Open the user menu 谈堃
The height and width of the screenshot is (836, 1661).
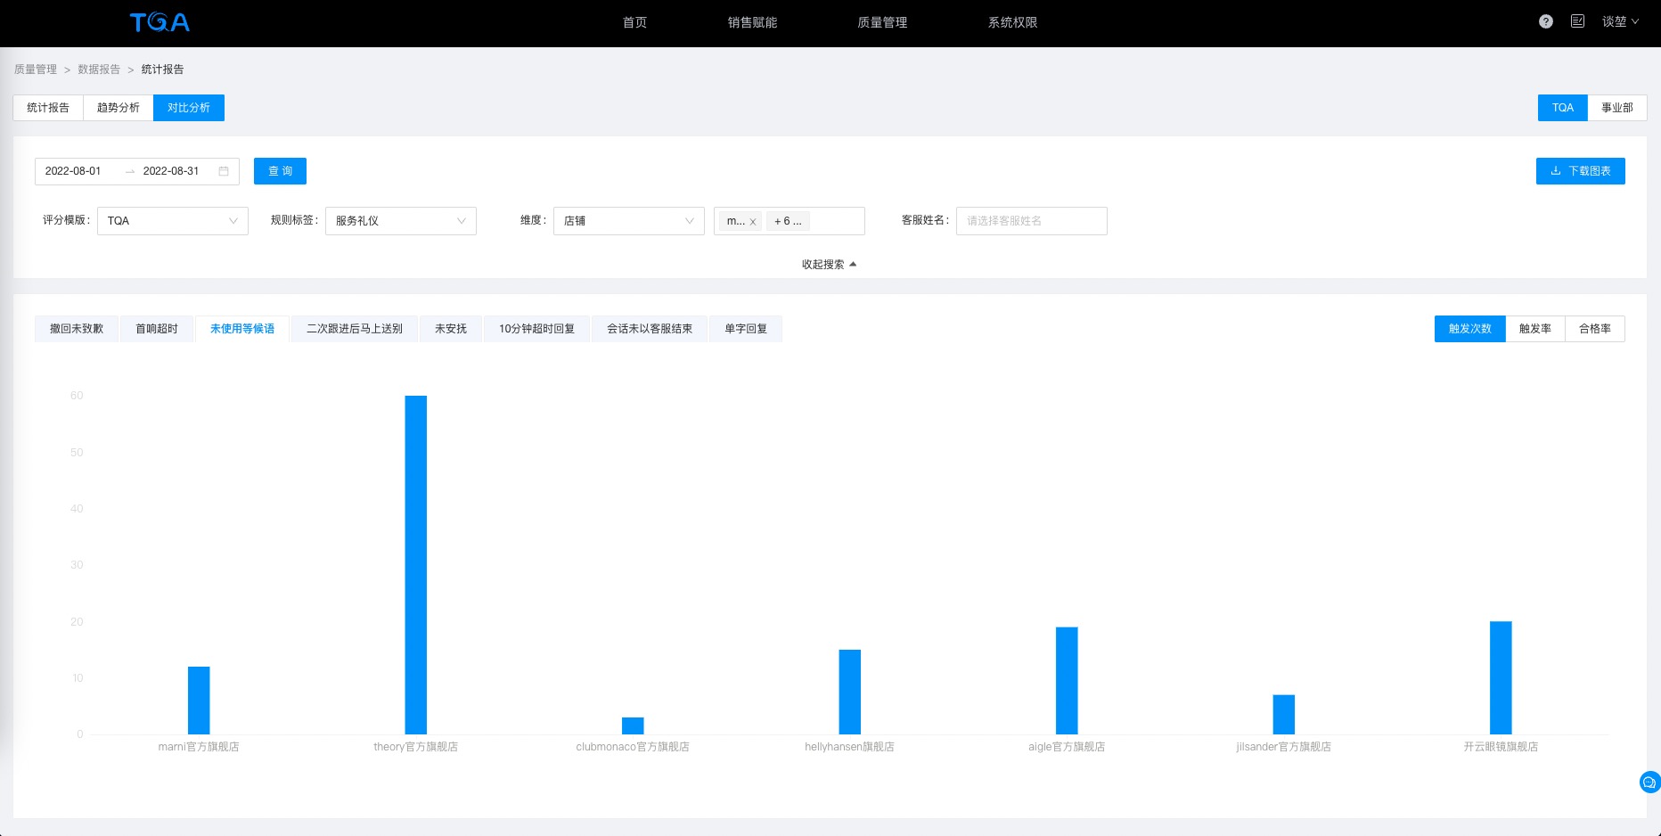[x=1620, y=21]
